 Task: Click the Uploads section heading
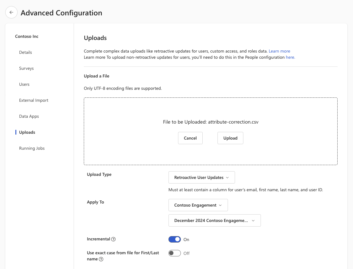coord(95,38)
